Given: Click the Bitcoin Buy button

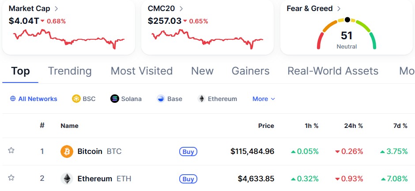Looking at the screenshot, I should point(188,152).
